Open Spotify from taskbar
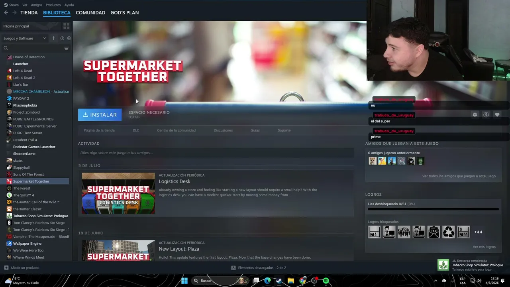 pyautogui.click(x=326, y=281)
